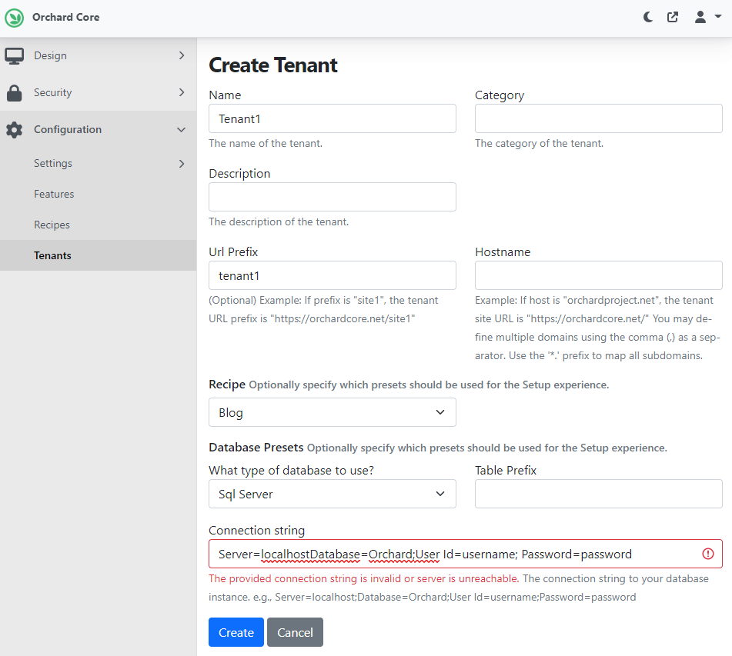Screen dimensions: 732x656
Task: Click 'What type of database to use?' label
Action: [291, 471]
